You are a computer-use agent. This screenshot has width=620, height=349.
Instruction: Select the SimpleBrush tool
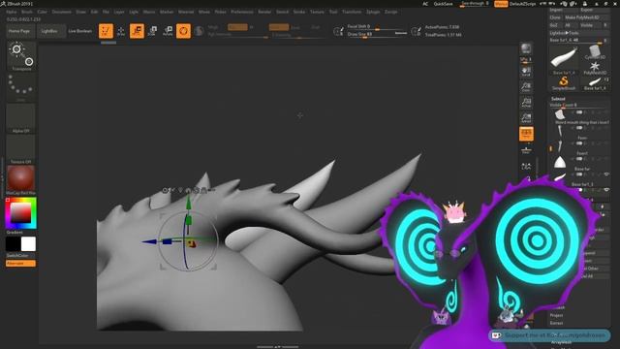point(564,82)
